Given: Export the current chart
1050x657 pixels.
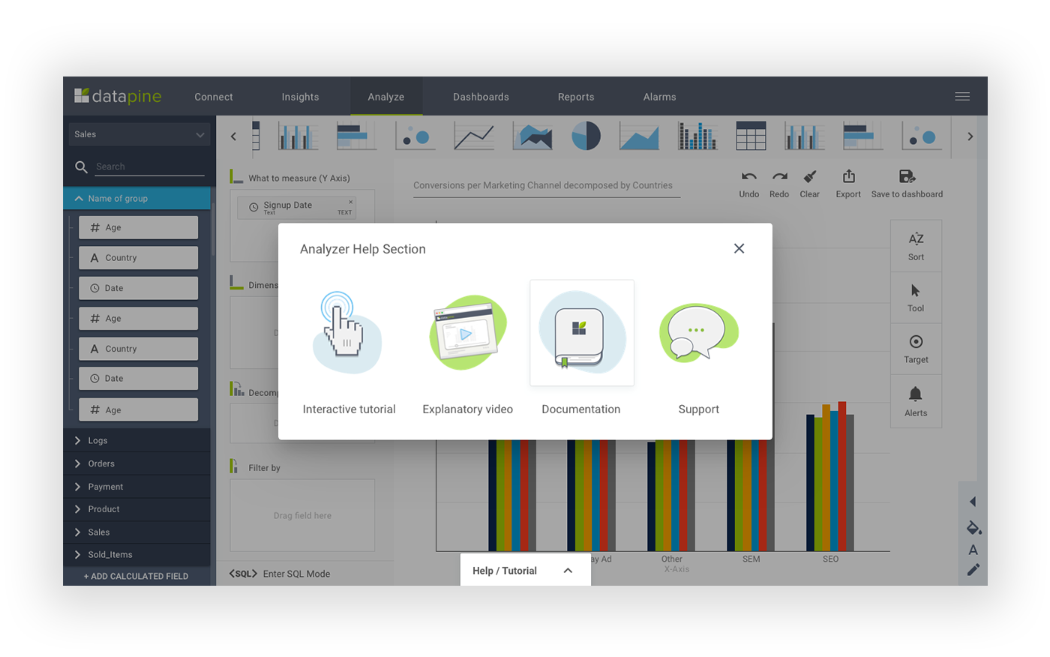Looking at the screenshot, I should click(848, 184).
